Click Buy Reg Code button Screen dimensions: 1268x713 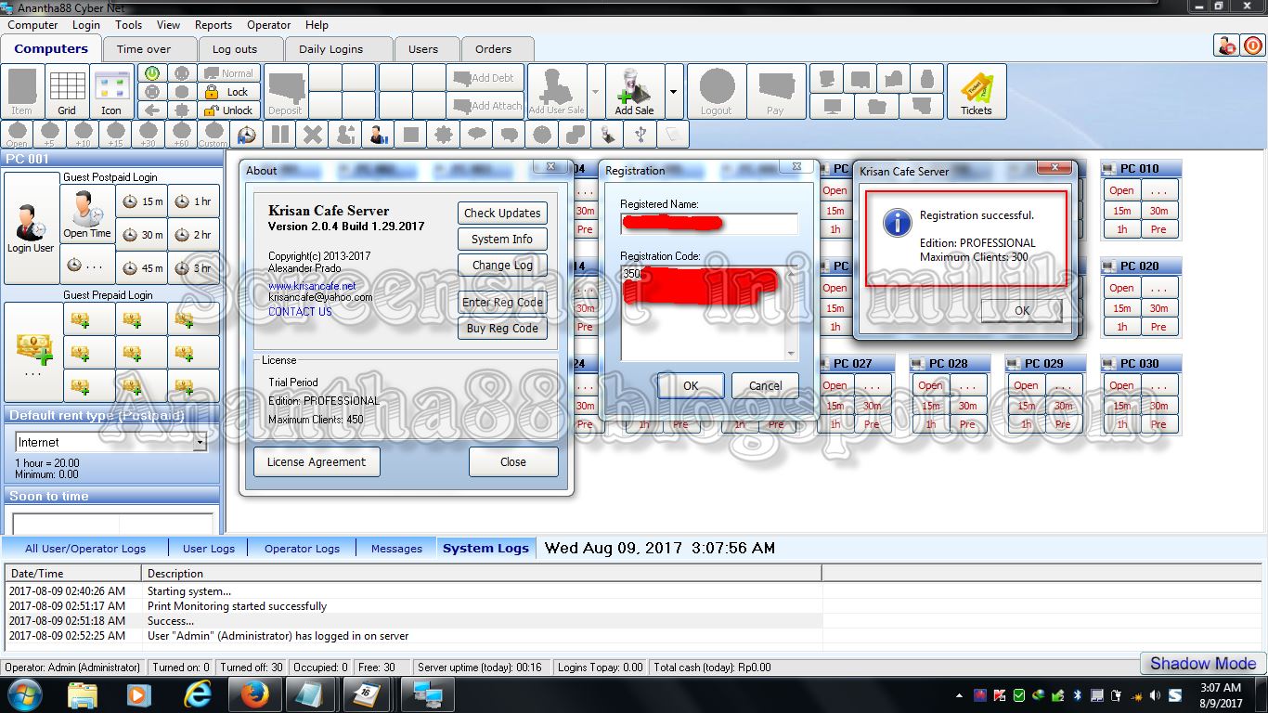coord(502,328)
